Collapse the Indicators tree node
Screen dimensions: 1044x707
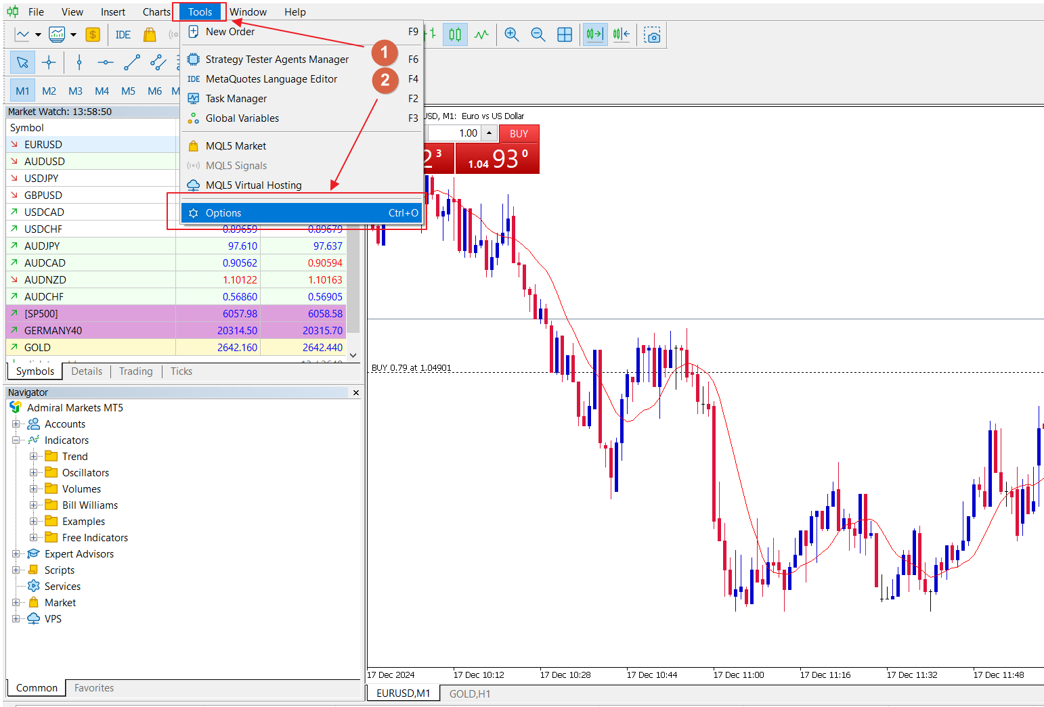pyautogui.click(x=16, y=440)
